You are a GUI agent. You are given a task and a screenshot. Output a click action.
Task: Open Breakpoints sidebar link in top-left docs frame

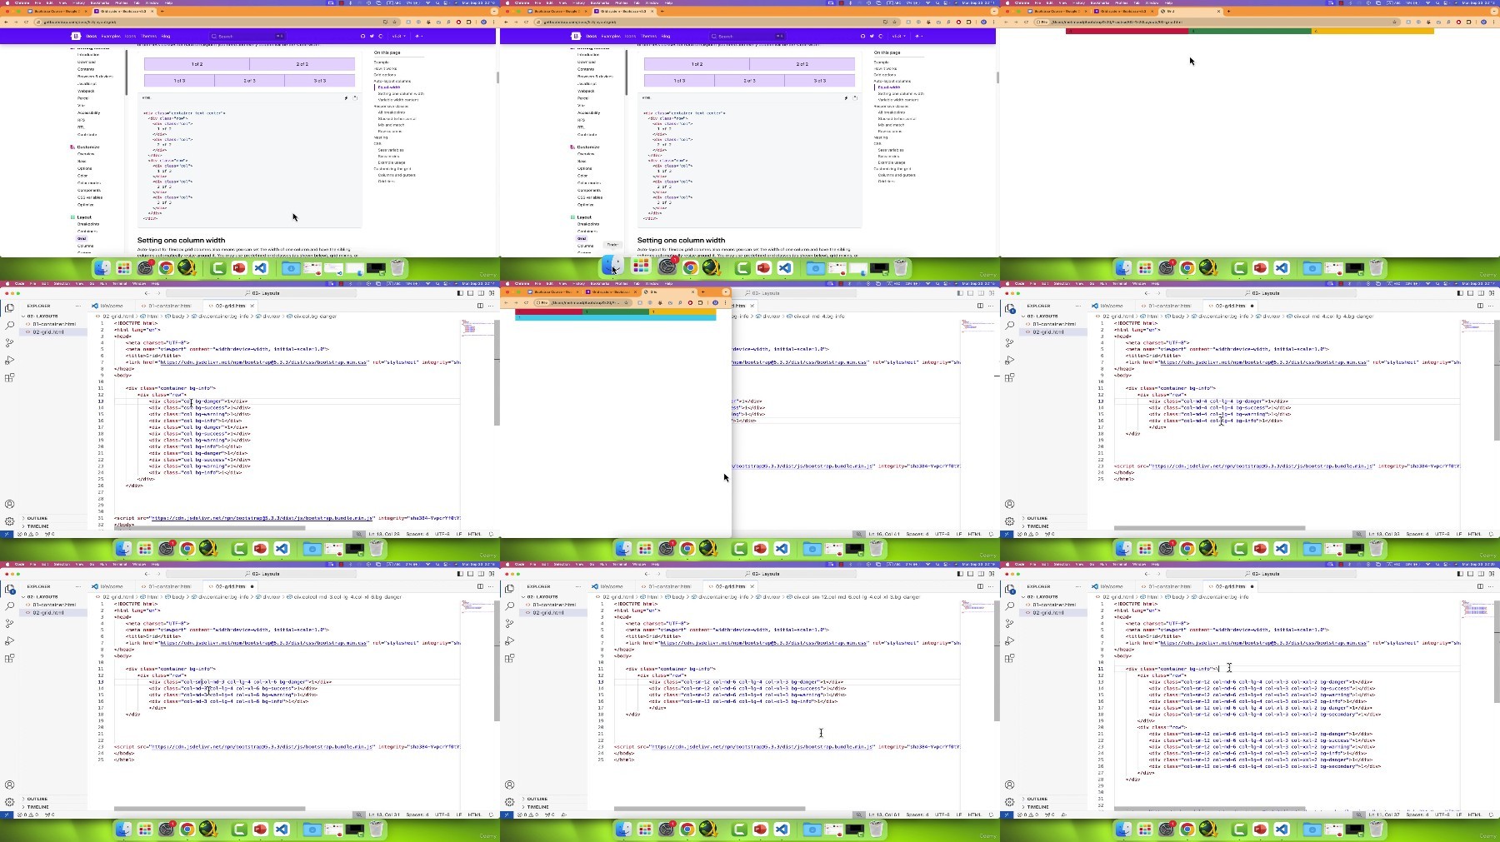(x=88, y=224)
